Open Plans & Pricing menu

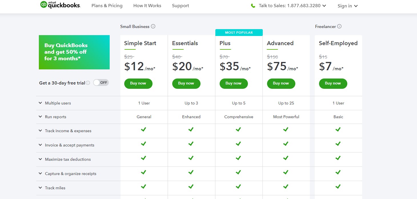coord(107,6)
